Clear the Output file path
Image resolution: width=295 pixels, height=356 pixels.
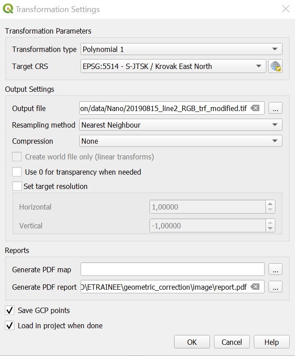pos(255,108)
